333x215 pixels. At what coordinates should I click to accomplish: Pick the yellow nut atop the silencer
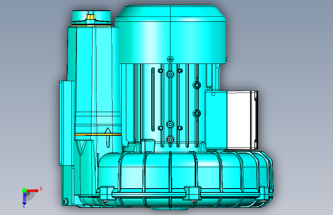click(x=91, y=17)
